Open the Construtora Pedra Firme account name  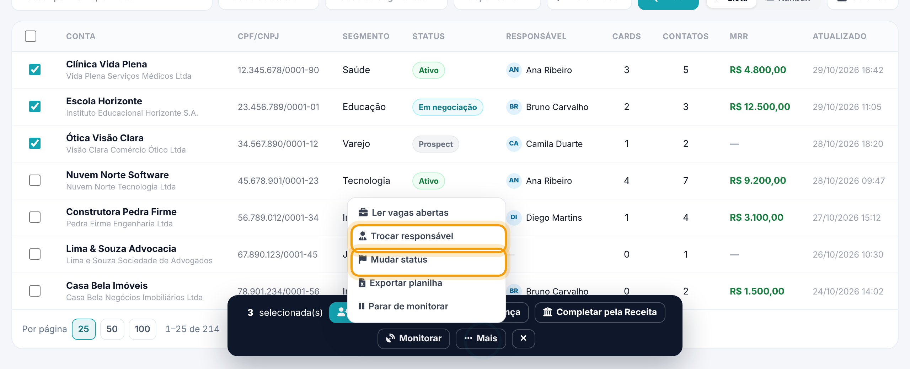tap(121, 212)
